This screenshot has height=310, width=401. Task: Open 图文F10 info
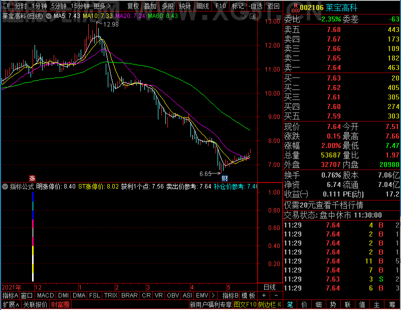click(x=245, y=304)
